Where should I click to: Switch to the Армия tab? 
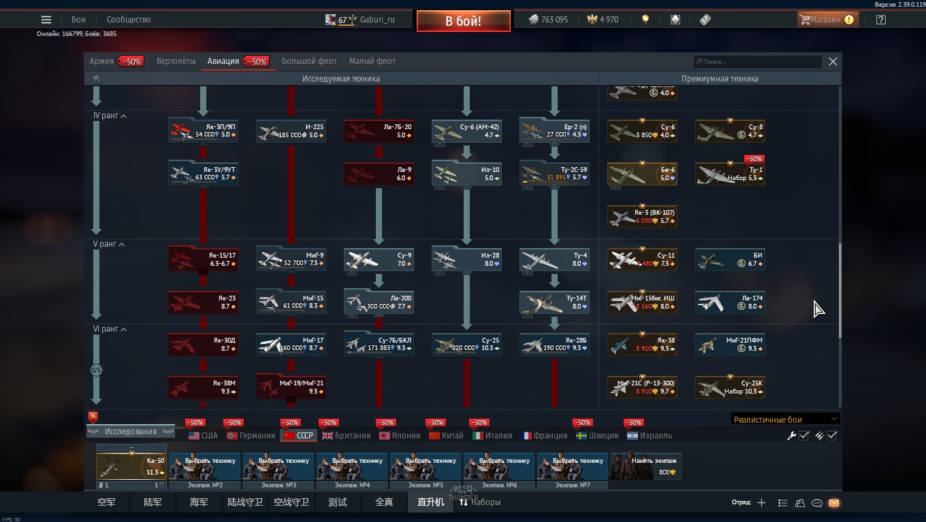[x=101, y=61]
